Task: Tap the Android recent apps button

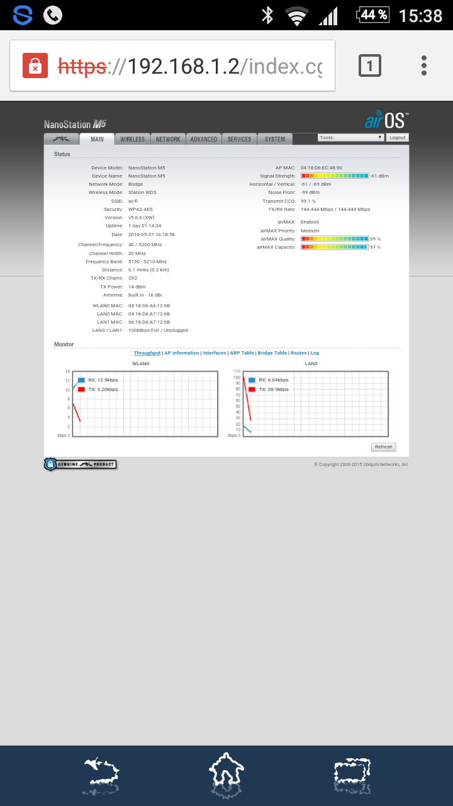Action: coord(352,775)
